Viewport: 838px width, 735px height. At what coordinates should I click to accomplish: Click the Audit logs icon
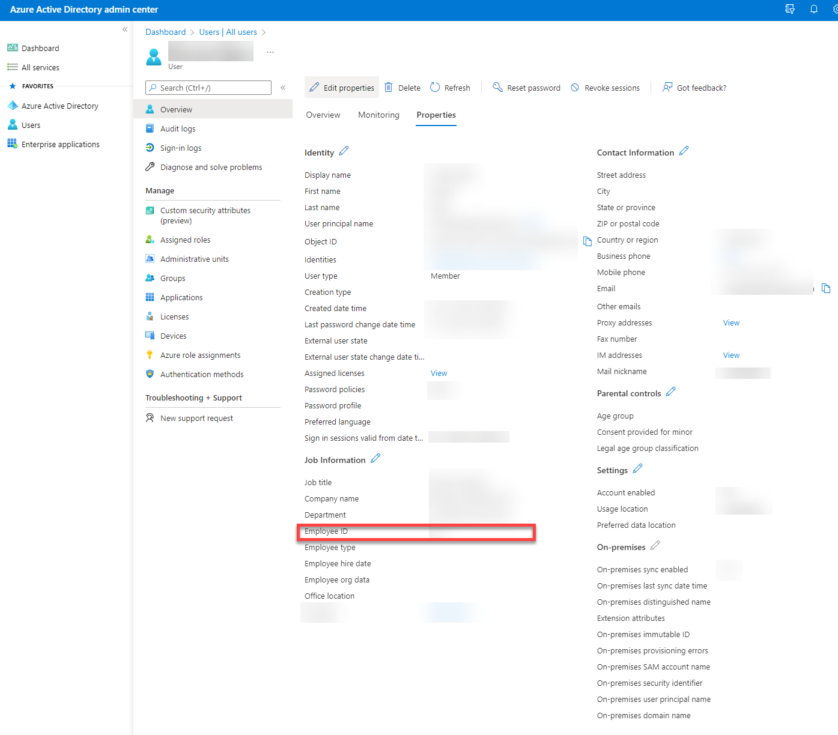pyautogui.click(x=150, y=129)
